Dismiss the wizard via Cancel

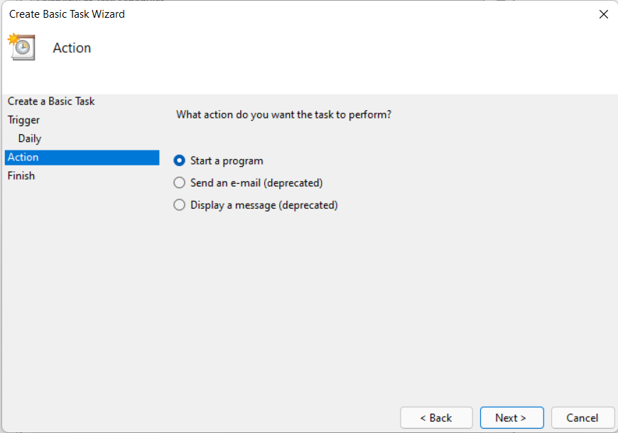[582, 417]
